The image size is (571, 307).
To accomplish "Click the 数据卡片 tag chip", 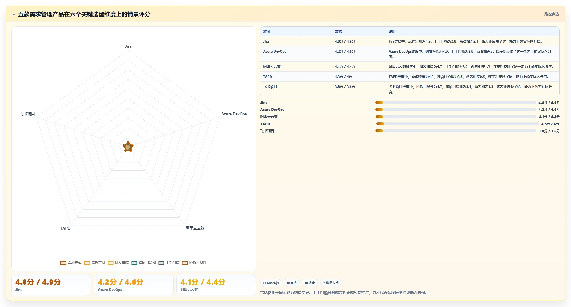I will coord(331,283).
